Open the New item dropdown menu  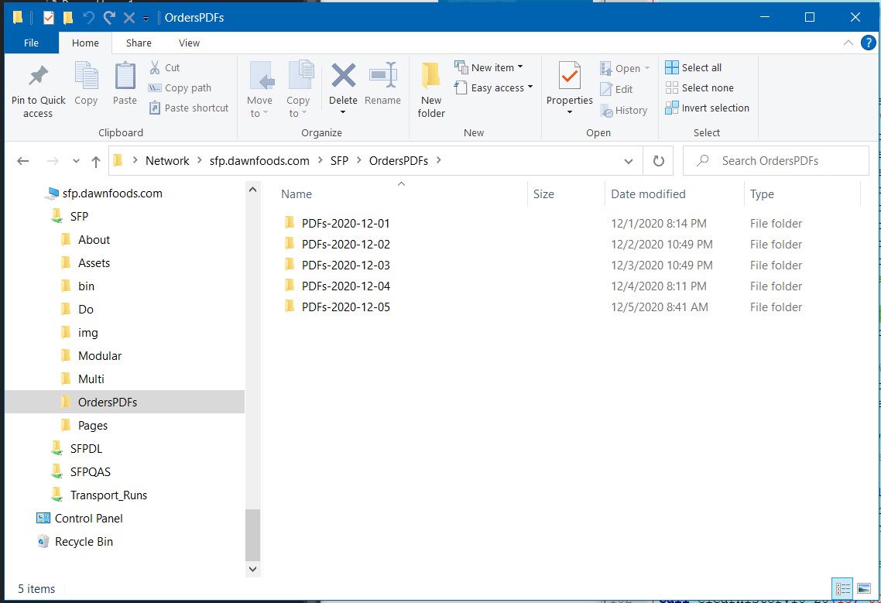pos(491,67)
